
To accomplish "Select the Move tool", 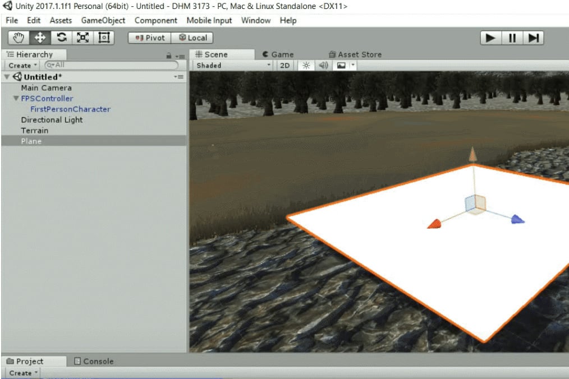I will pyautogui.click(x=40, y=38).
